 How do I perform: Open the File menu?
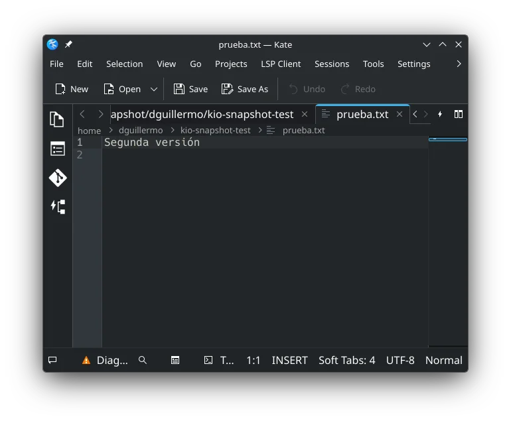point(56,64)
